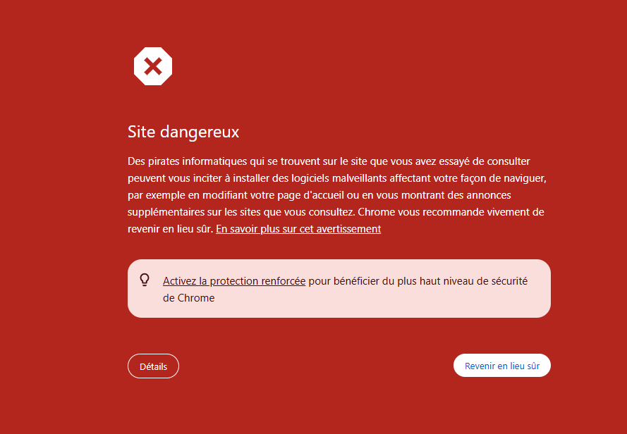The width and height of the screenshot is (627, 434).
Task: Open the Détails button
Action: [153, 366]
